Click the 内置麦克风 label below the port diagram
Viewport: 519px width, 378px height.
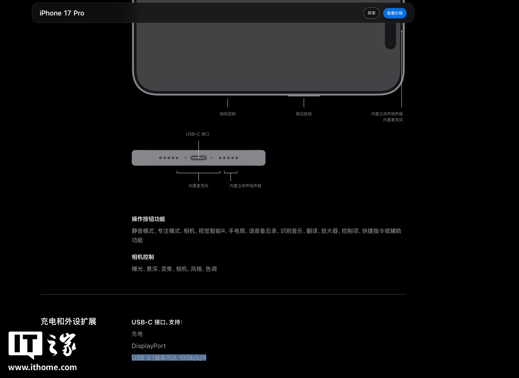[x=198, y=186]
